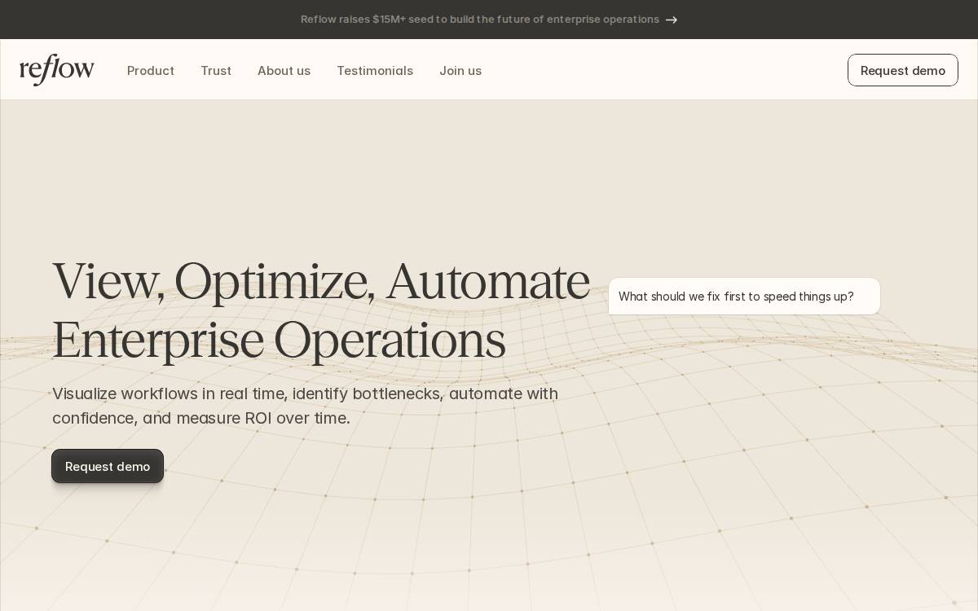Open the Product nav item
Image resolution: width=978 pixels, height=611 pixels.
pos(151,71)
